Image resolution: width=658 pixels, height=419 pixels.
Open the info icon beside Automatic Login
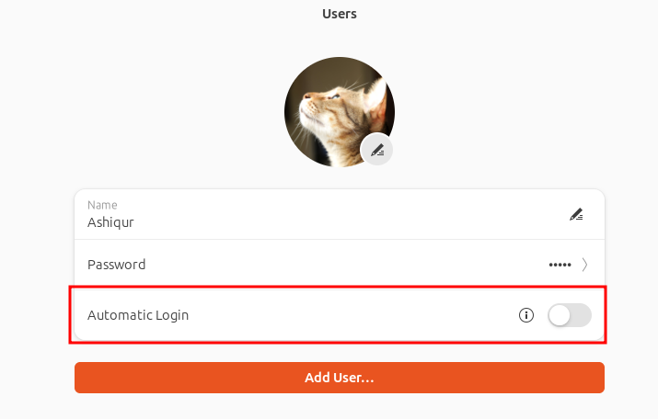coord(526,315)
